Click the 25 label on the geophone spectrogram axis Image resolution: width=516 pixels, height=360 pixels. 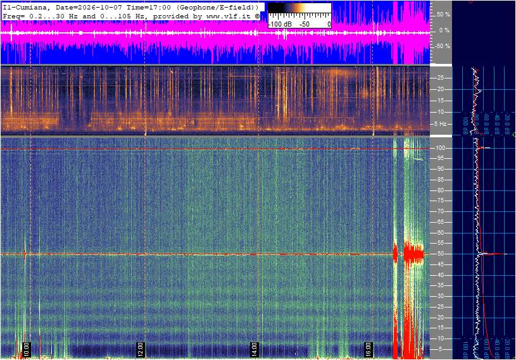click(440, 78)
